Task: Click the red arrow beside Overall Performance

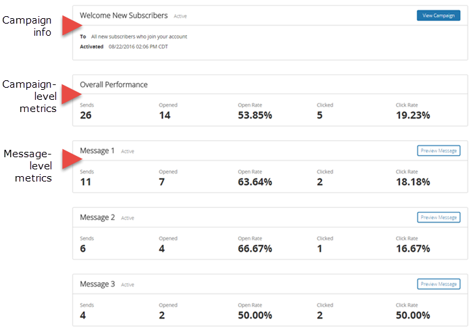Action: tap(69, 94)
